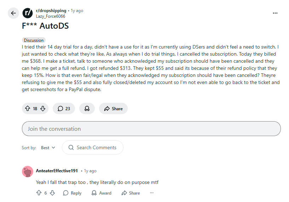
Task: Award AnteaterEffective191's comment
Action: 101,193
